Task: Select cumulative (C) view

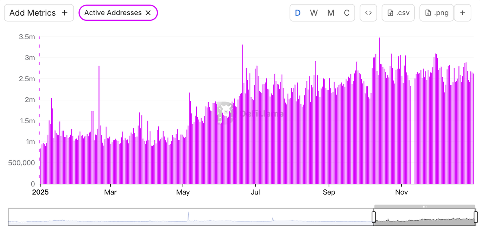Action: pos(347,13)
